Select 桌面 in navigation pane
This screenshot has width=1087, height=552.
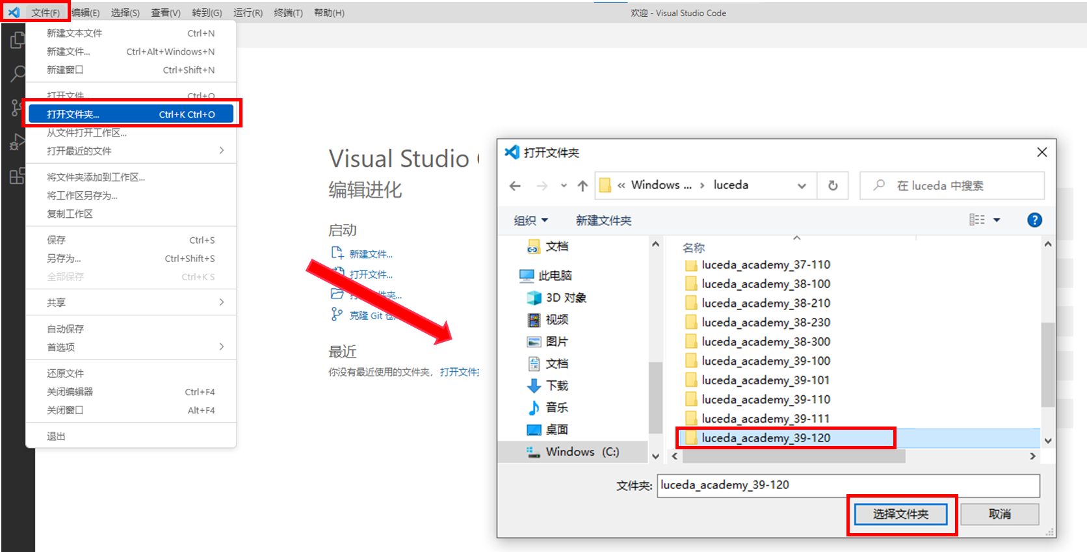548,430
